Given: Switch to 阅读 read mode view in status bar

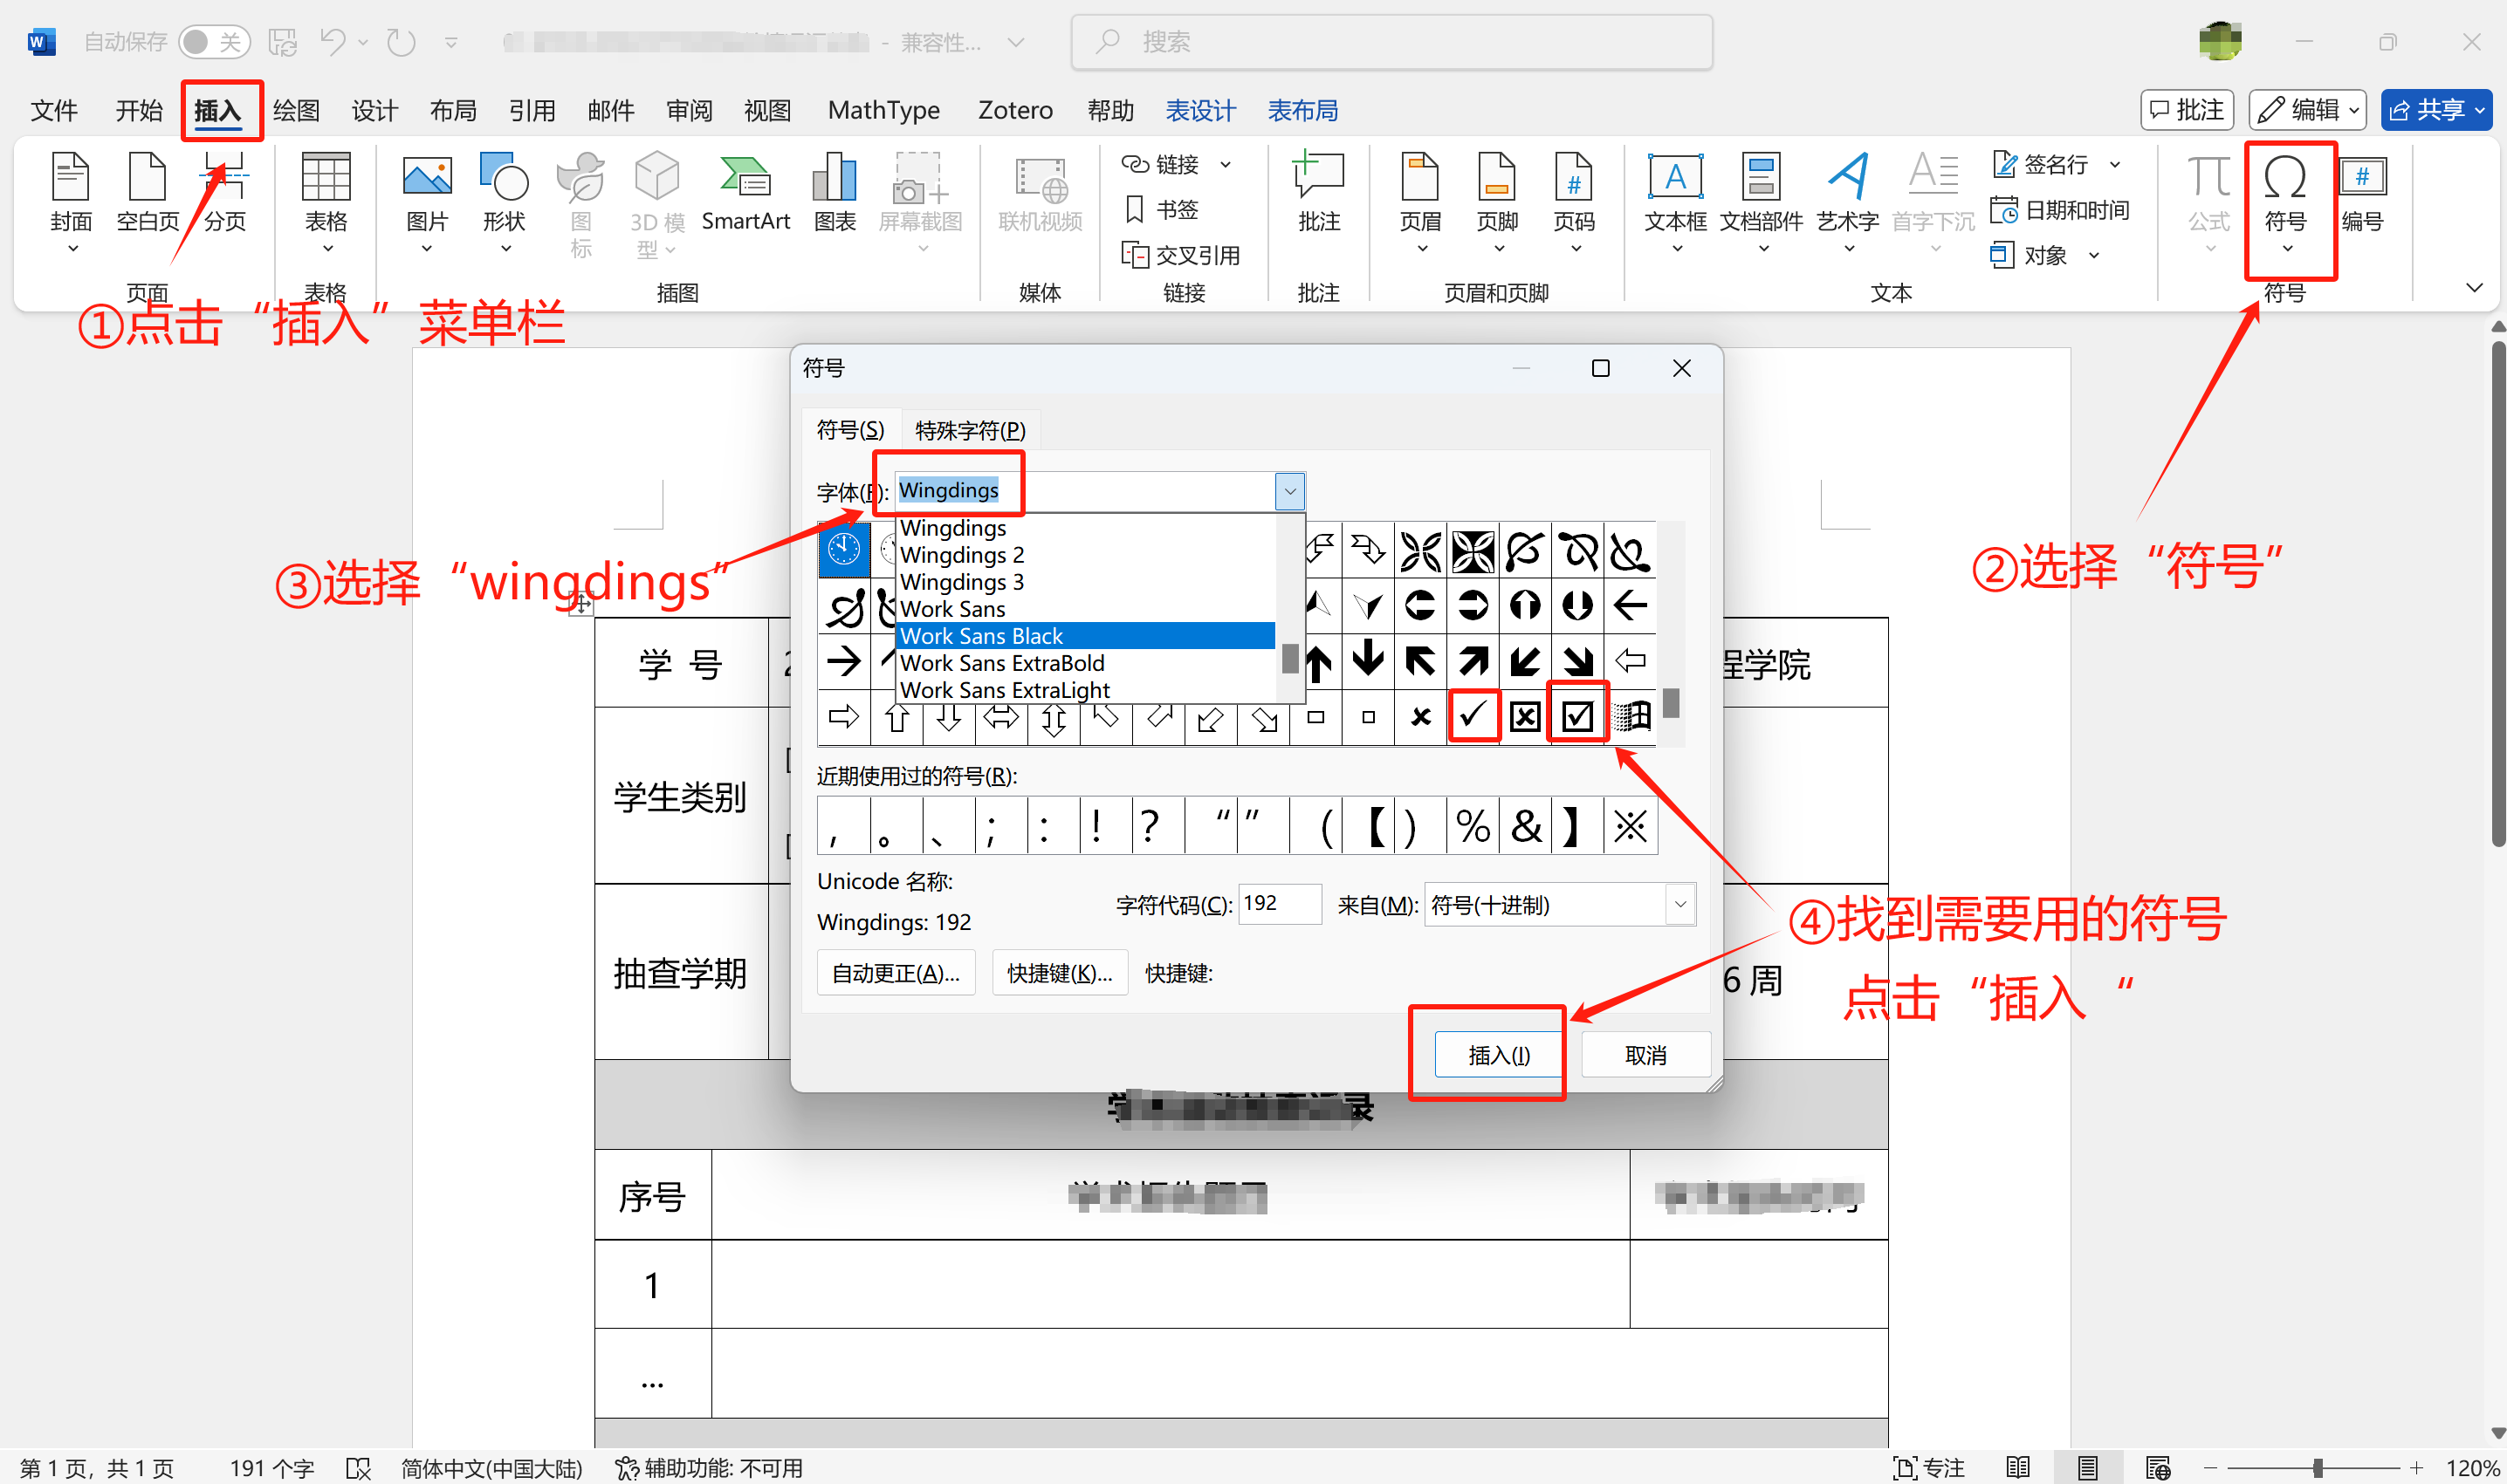Looking at the screenshot, I should tap(2018, 1467).
